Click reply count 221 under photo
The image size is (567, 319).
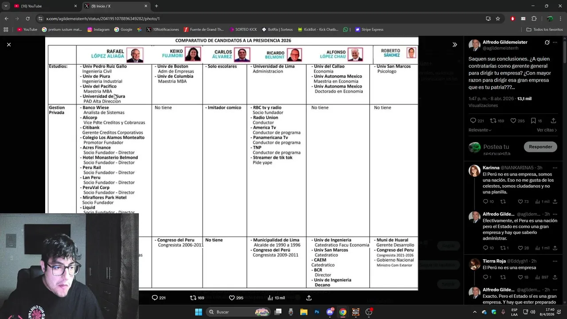[159, 298]
